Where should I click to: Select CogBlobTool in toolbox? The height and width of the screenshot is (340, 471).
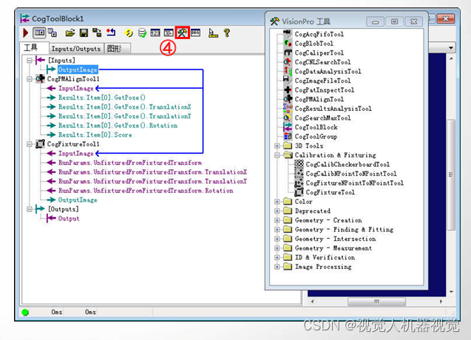[314, 44]
